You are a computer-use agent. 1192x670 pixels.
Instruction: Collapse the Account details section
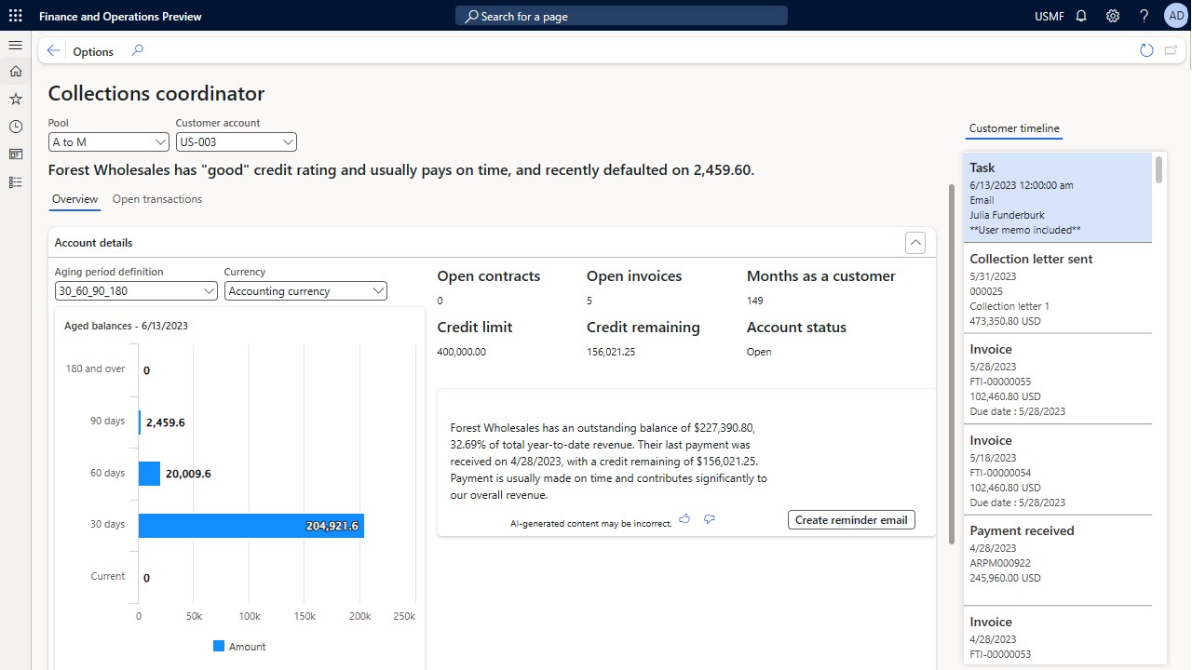pos(915,243)
